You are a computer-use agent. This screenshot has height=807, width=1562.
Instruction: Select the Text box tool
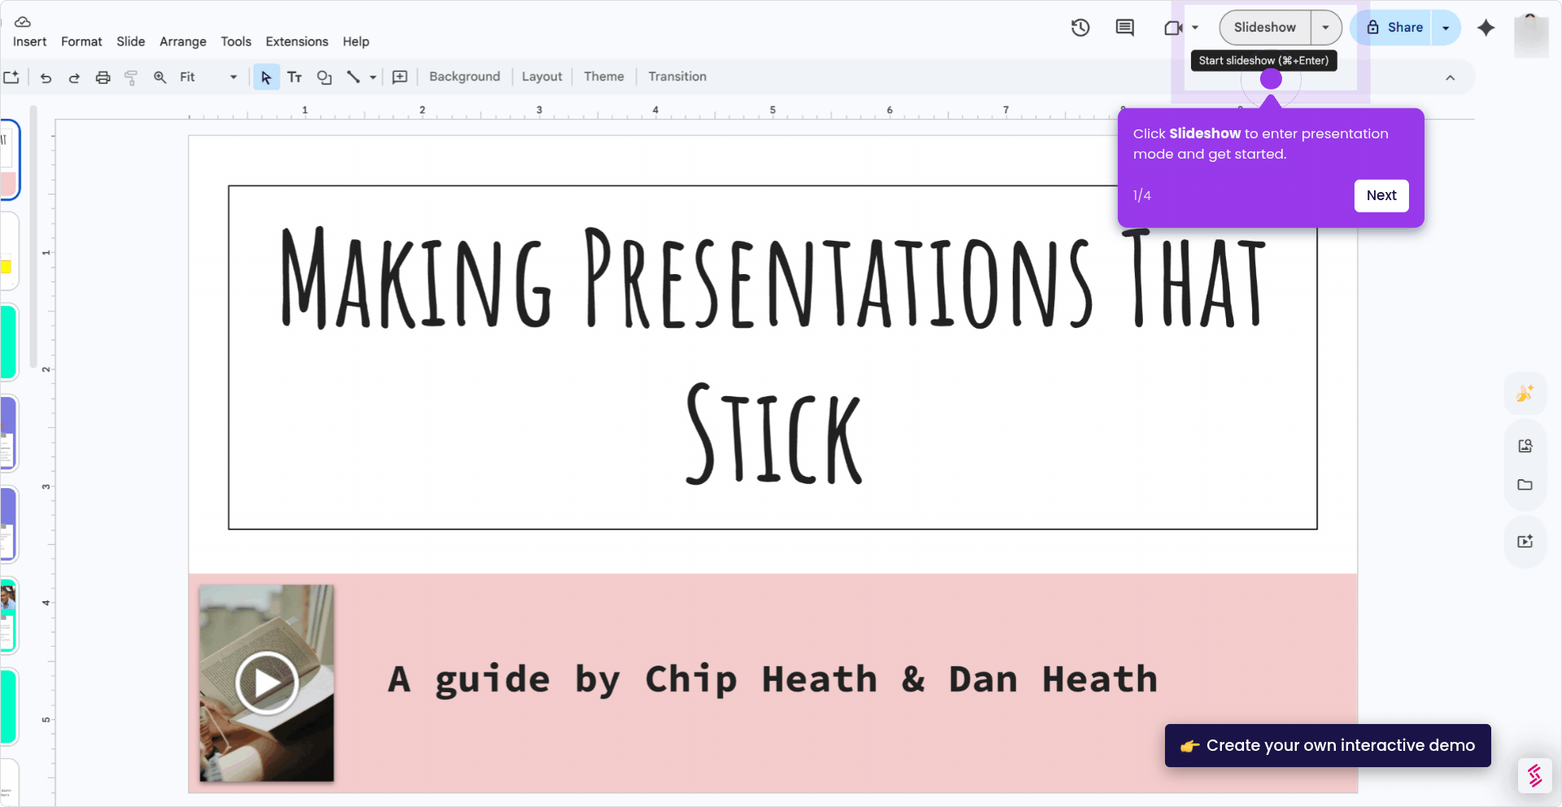(x=295, y=77)
